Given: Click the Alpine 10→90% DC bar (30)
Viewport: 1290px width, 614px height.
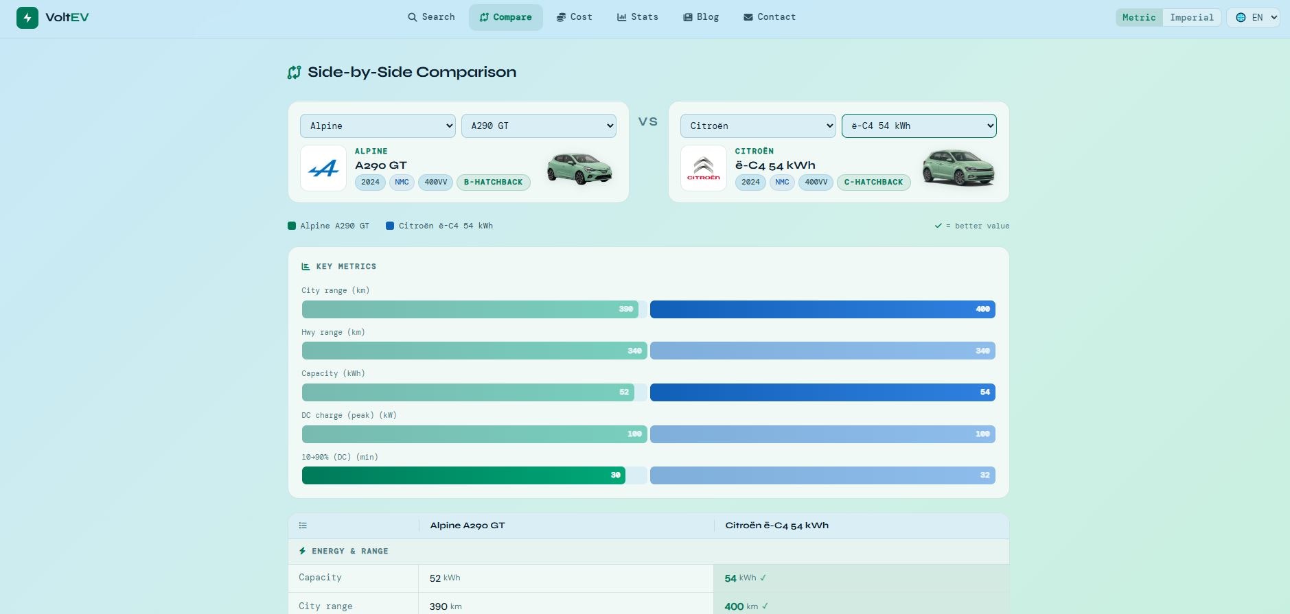Looking at the screenshot, I should (463, 475).
